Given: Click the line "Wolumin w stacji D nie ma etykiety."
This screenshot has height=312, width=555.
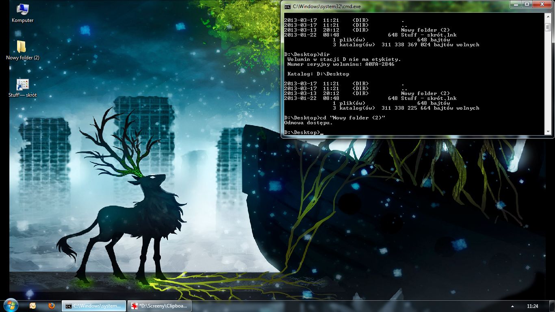Looking at the screenshot, I should [344, 59].
